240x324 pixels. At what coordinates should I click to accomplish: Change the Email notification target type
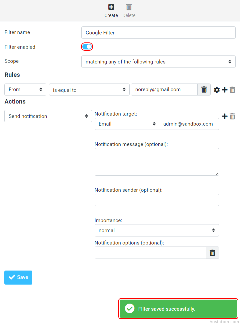click(127, 124)
